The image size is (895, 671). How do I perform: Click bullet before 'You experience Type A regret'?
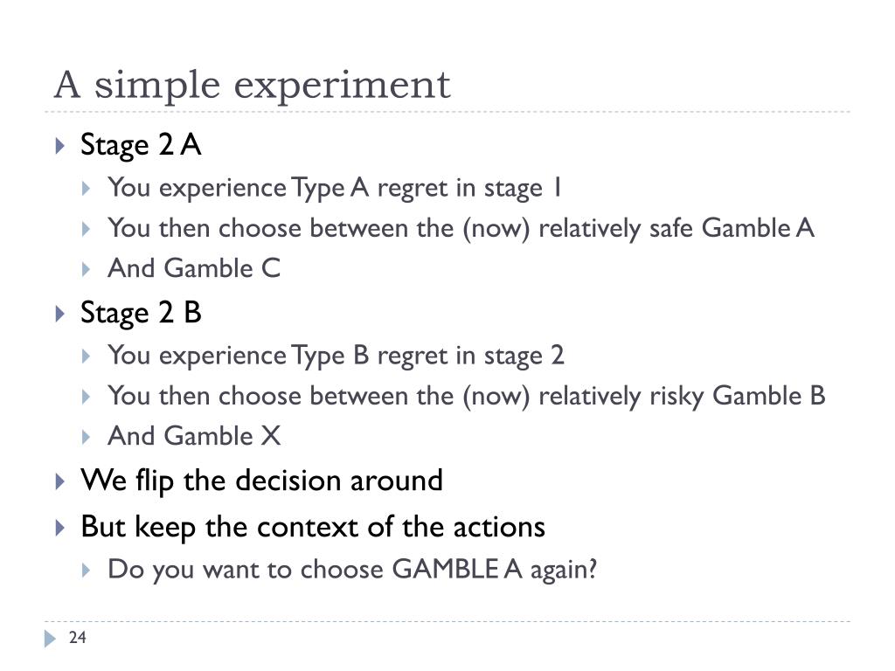point(87,189)
